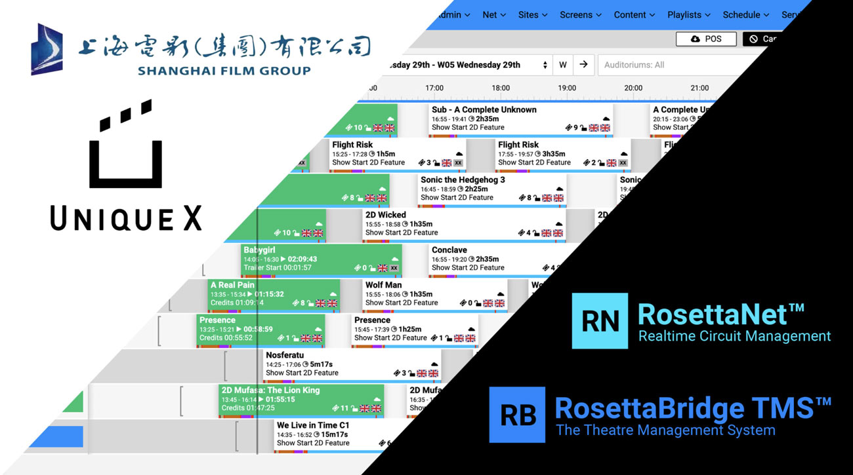
Task: Click the cloud download icon in the POS button
Action: [696, 39]
